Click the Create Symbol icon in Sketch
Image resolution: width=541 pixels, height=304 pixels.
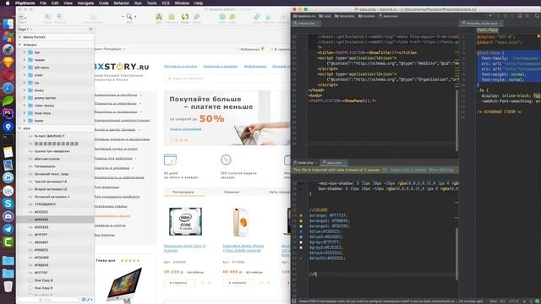click(93, 17)
